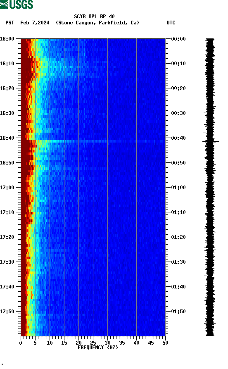Click the 17:20 PST time label
Screen dimensions: 228x369
click(7, 237)
